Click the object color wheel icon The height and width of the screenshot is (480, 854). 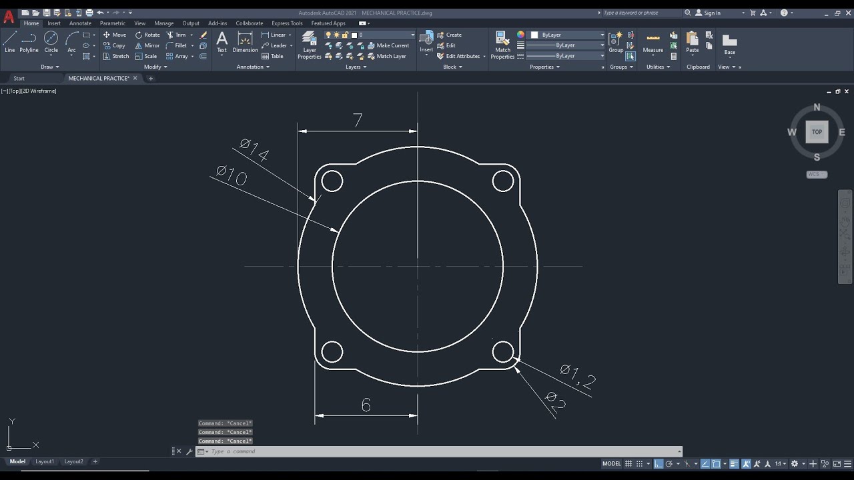pyautogui.click(x=520, y=35)
